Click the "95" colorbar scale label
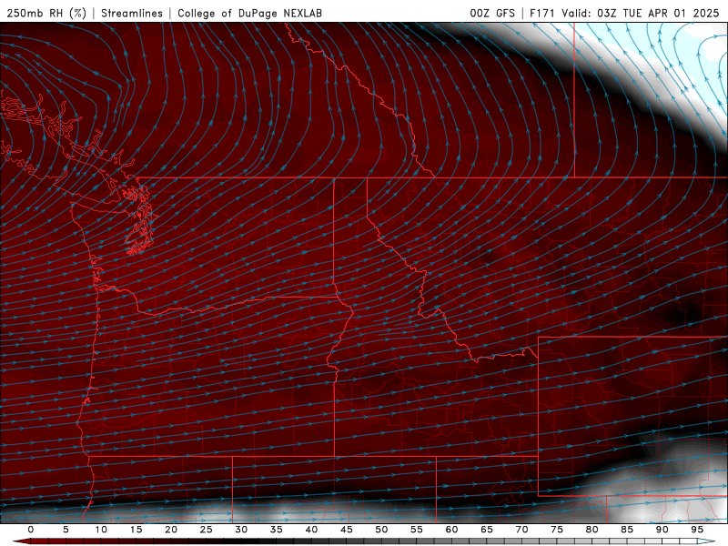The width and height of the screenshot is (728, 546). click(697, 530)
